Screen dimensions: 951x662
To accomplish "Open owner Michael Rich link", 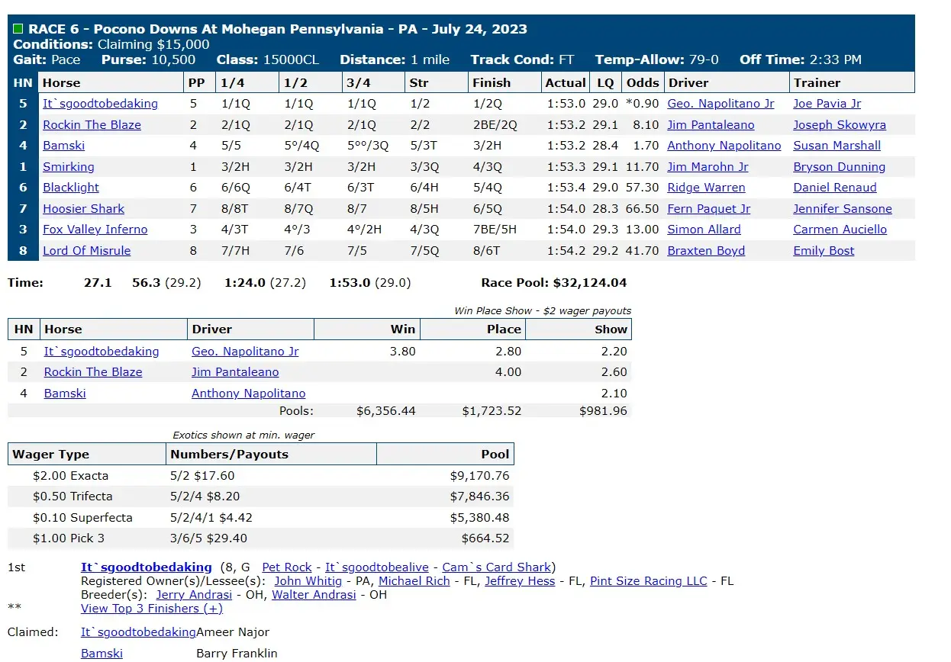I will (x=414, y=581).
